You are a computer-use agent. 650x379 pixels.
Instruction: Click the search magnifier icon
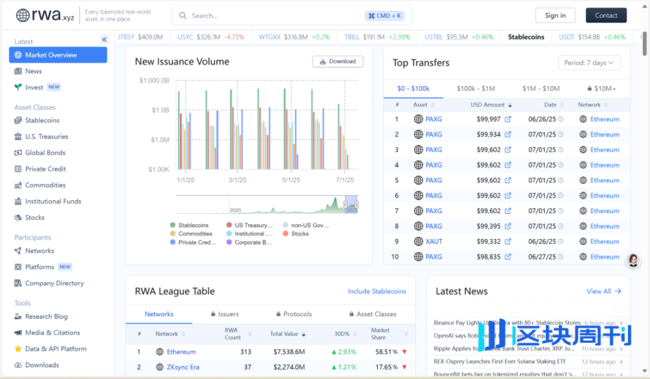[183, 16]
